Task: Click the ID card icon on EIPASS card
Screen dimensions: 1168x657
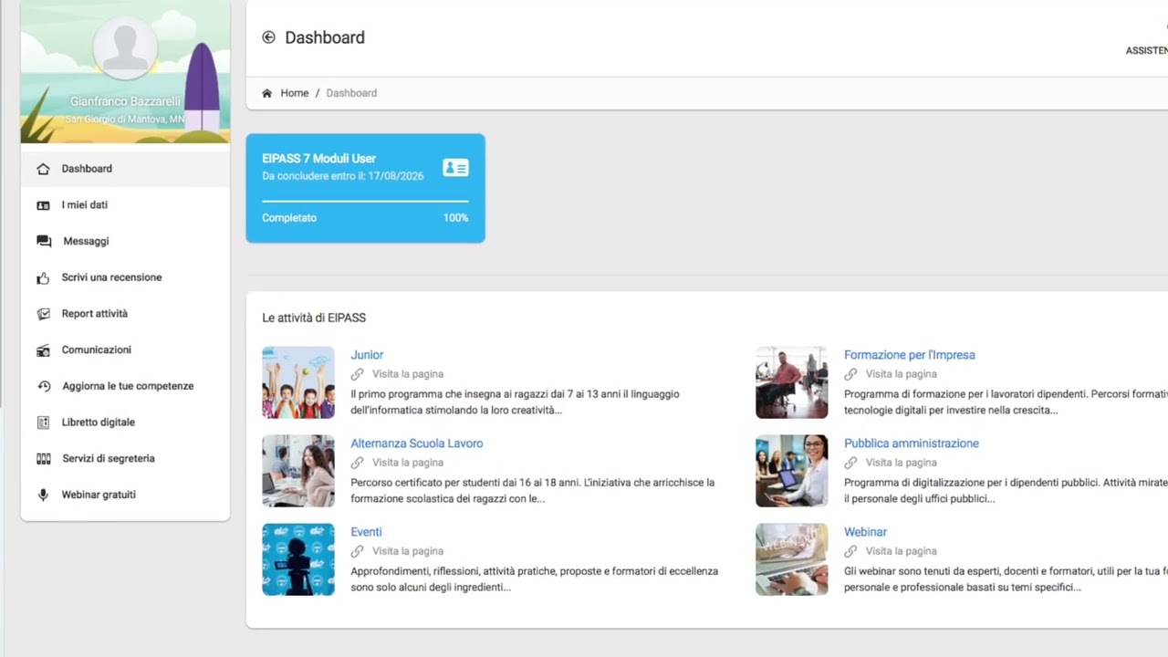Action: [x=455, y=168]
